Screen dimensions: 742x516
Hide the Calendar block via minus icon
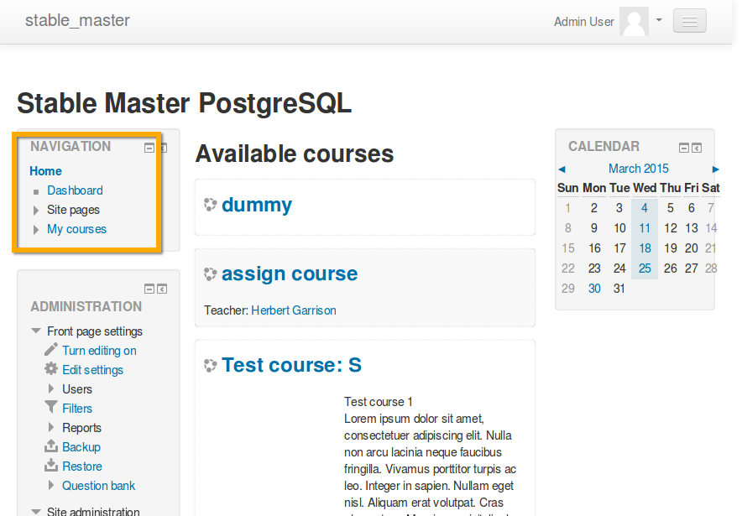(x=684, y=148)
